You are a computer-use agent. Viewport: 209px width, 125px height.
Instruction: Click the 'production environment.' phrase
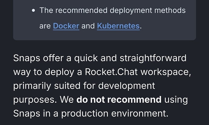pos(115,114)
